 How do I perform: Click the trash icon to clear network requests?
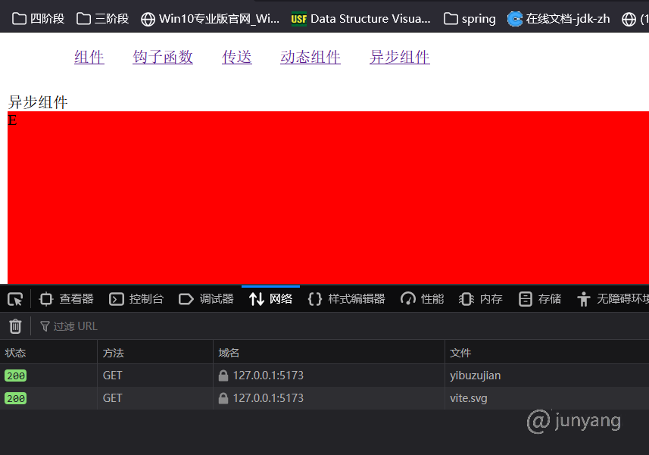coord(15,326)
